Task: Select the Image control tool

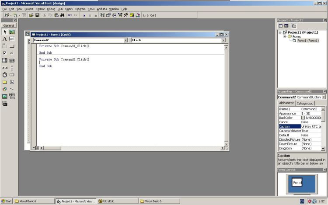Action: click(x=5, y=96)
